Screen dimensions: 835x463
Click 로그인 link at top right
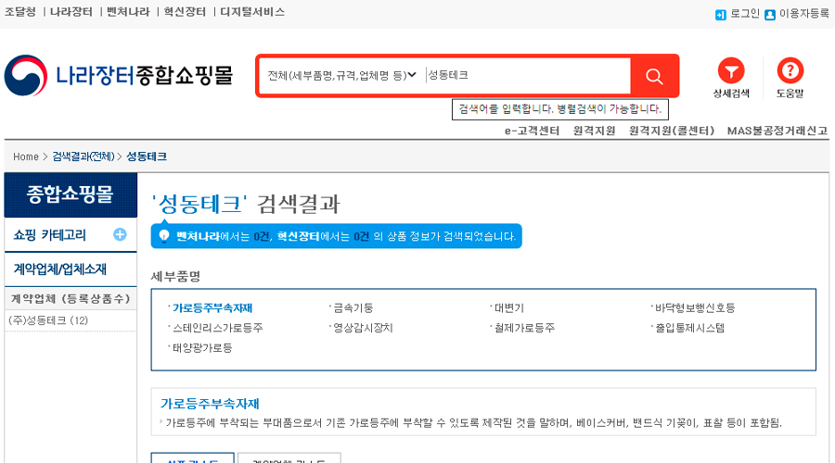(744, 13)
